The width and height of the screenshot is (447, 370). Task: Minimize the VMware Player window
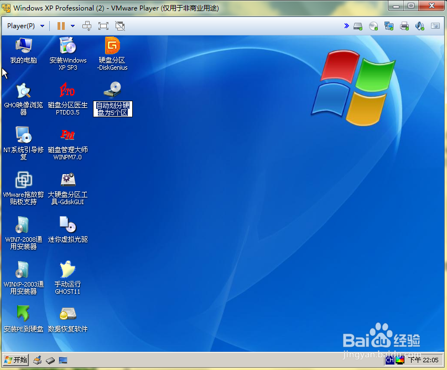[x=396, y=6]
